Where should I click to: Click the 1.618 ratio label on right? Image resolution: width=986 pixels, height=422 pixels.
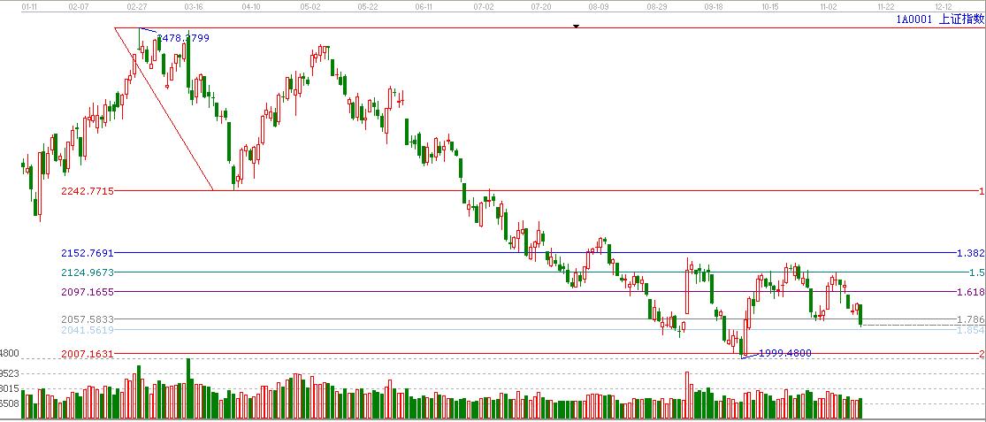[x=970, y=292]
